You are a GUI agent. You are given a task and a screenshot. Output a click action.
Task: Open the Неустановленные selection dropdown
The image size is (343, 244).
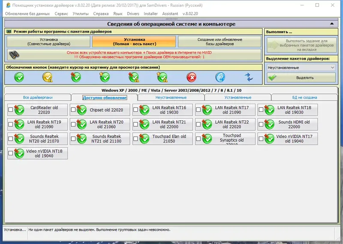(x=301, y=68)
